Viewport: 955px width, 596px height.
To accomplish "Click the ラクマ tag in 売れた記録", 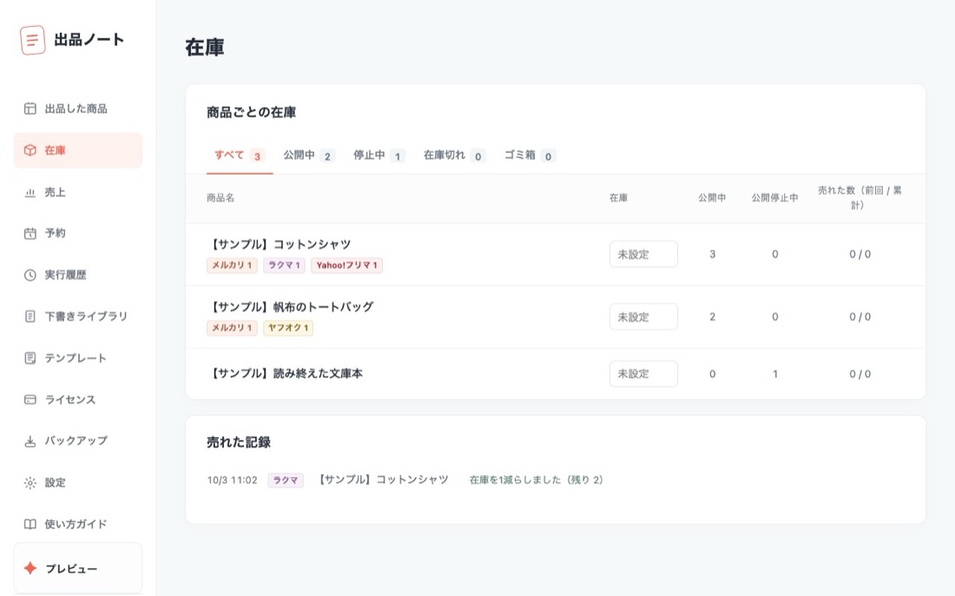I will (286, 481).
